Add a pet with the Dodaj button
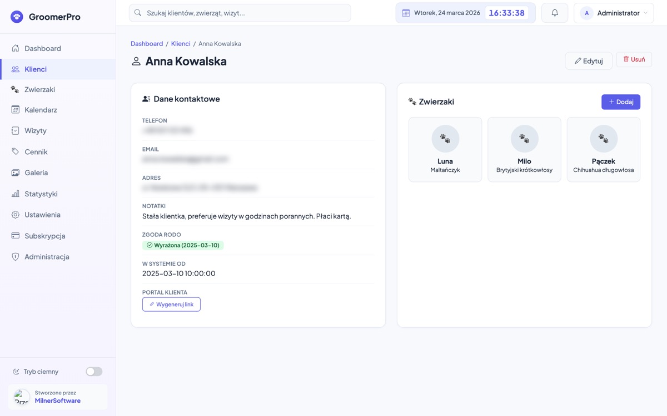 [x=620, y=102]
